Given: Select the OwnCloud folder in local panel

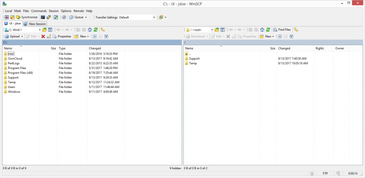Looking at the screenshot, I should pyautogui.click(x=13, y=59).
